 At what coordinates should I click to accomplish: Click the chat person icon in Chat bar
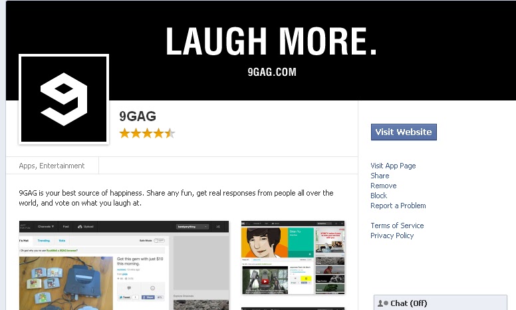[383, 303]
